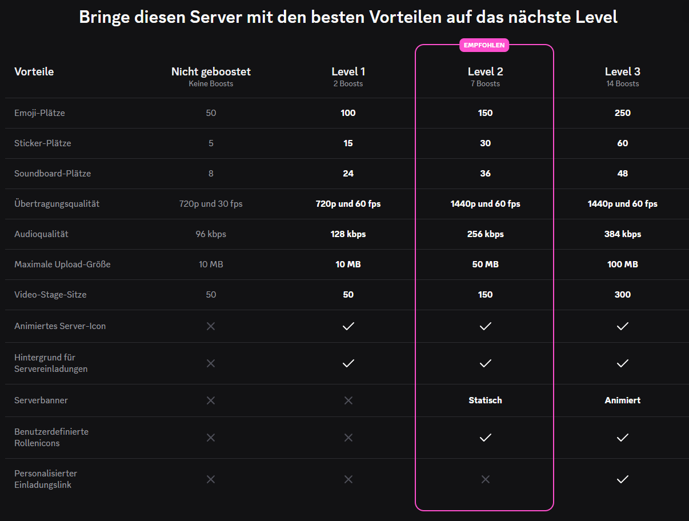Screen dimensions: 689x521
Task: Click the Level 1 cross in the Serverbanner row
Action: pos(348,400)
